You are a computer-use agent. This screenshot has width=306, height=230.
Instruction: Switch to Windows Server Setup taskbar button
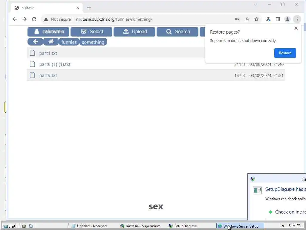click(x=240, y=226)
